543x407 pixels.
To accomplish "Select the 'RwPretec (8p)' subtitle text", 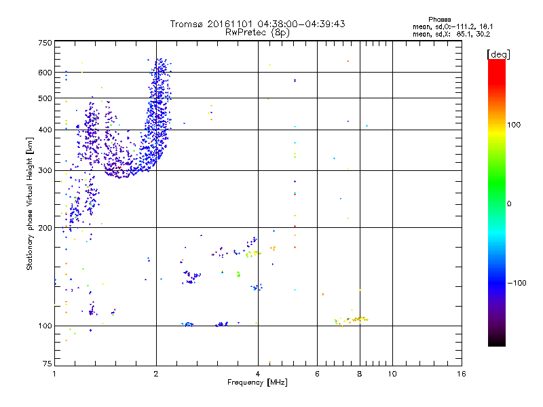I will 257,33.
